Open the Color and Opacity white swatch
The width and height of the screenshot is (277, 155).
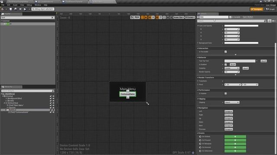(x=242, y=26)
